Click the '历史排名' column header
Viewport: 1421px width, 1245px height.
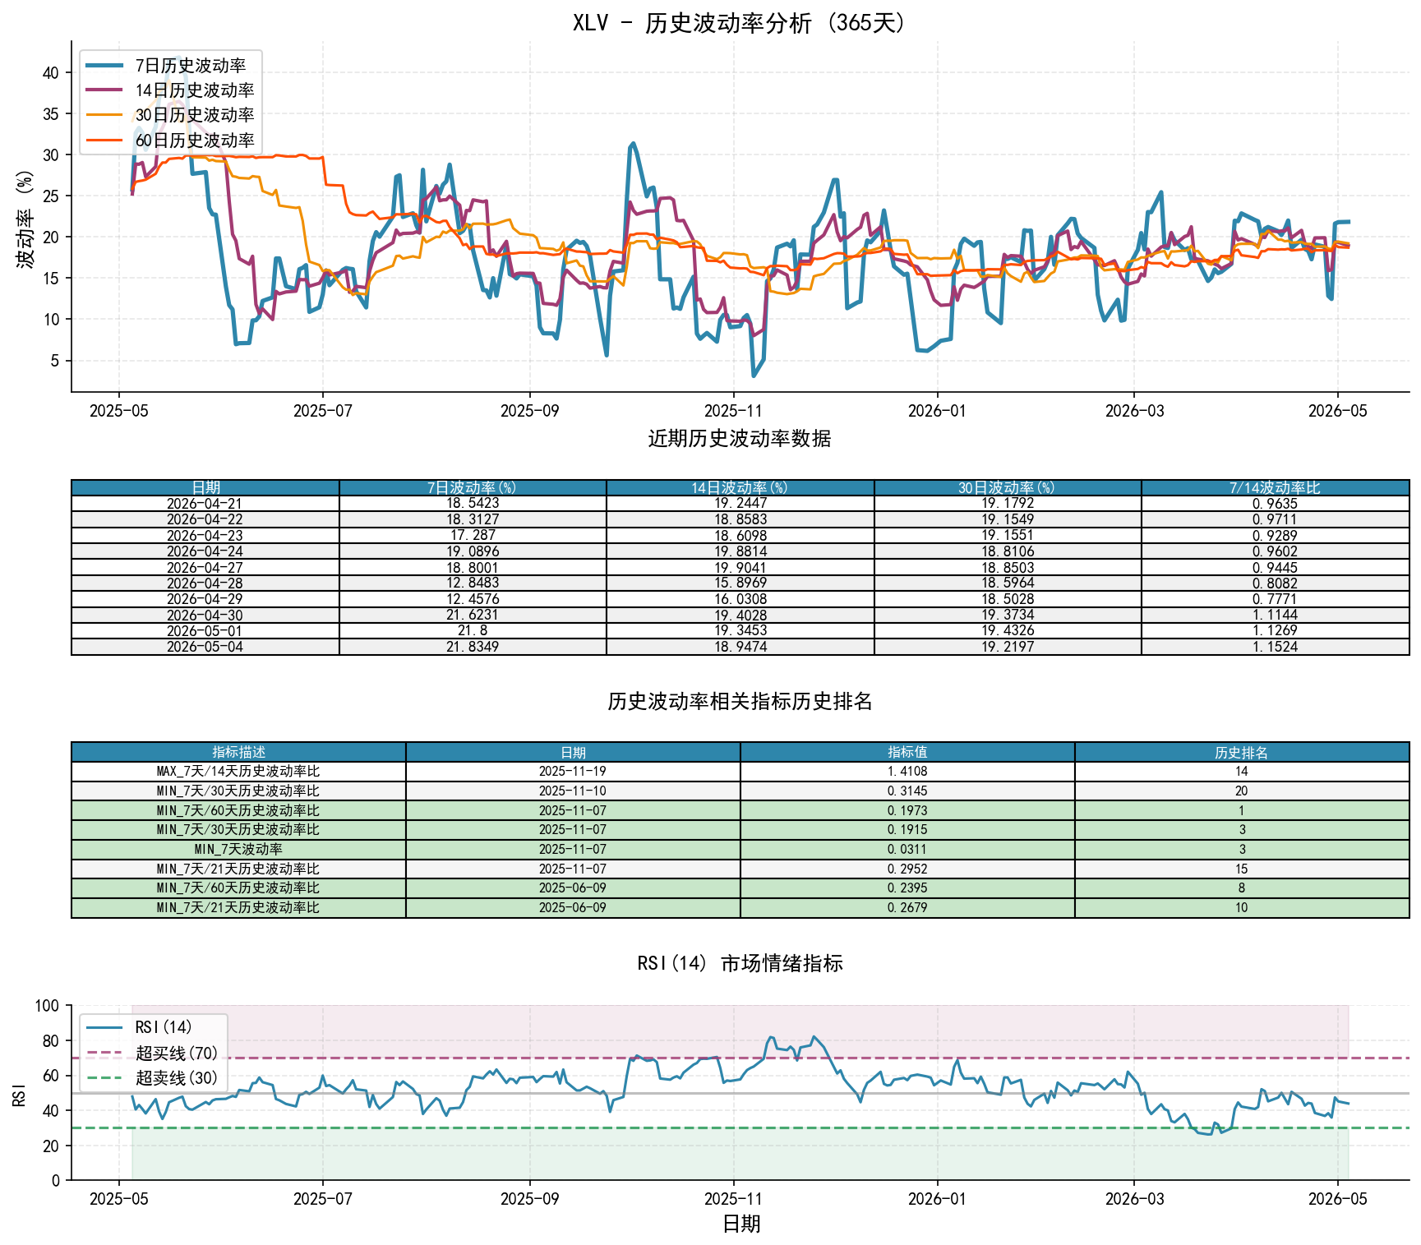[x=1242, y=752]
